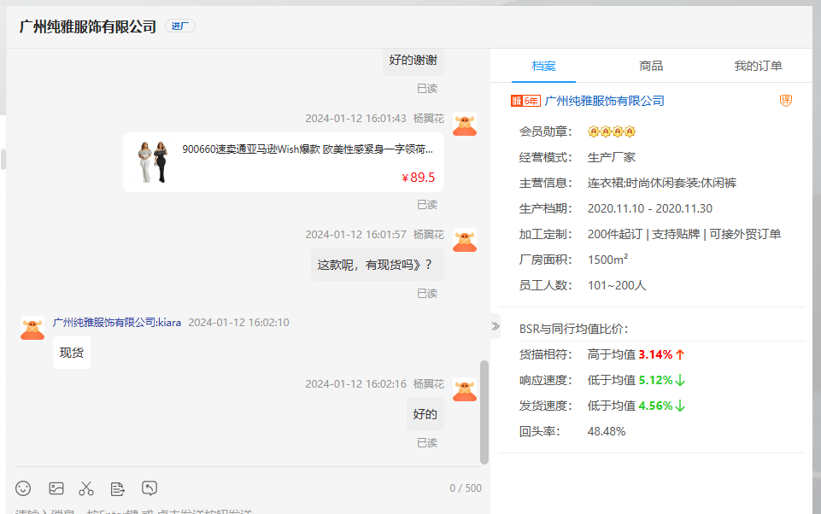
Task: Open 广州纯雅服饰有限公司 link in profile panel
Action: [x=604, y=101]
